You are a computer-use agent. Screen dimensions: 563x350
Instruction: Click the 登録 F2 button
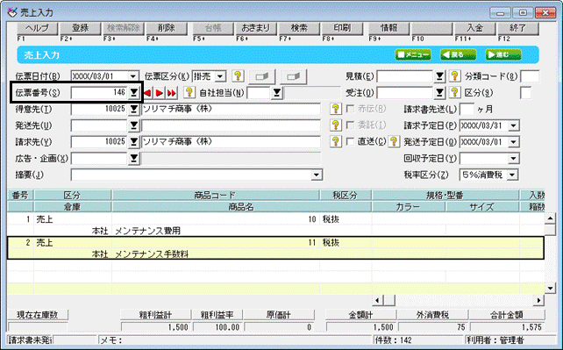pyautogui.click(x=80, y=28)
